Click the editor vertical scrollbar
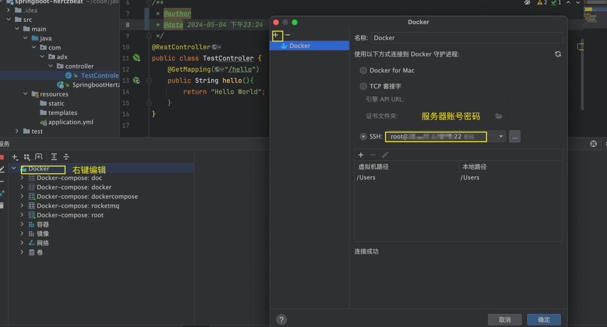This screenshot has height=327, width=607. point(582,73)
